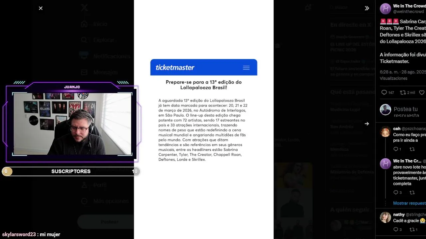
Task: Click Mostrar respuestas link
Action: [409, 203]
